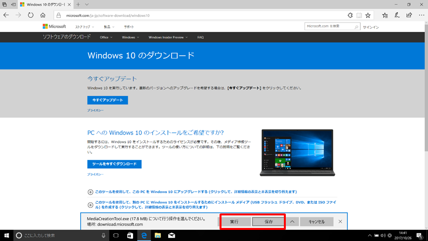Click the browser Forward arrow
The width and height of the screenshot is (428, 241).
pyautogui.click(x=18, y=15)
